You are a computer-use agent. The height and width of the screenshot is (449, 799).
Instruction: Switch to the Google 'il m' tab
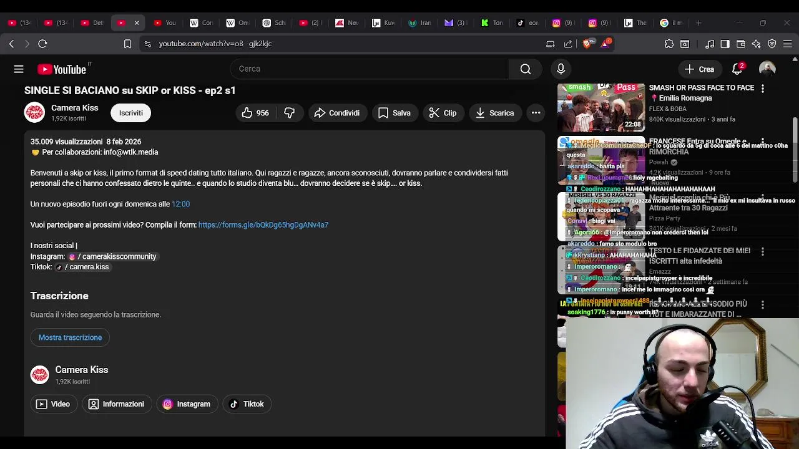click(672, 23)
